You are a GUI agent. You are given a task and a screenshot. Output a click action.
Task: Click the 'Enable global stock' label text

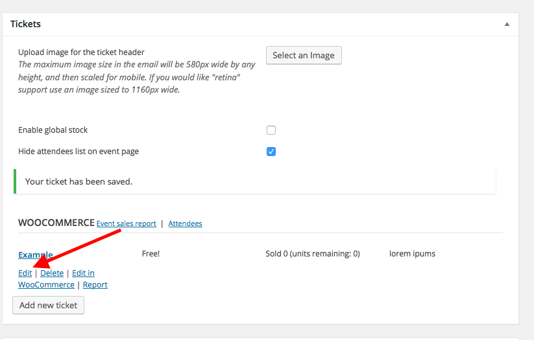(x=53, y=130)
